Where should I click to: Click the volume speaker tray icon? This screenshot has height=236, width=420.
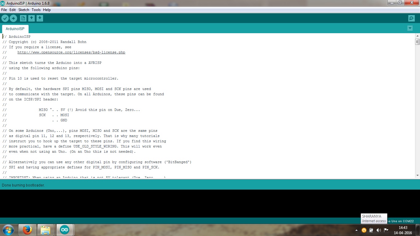(x=378, y=230)
